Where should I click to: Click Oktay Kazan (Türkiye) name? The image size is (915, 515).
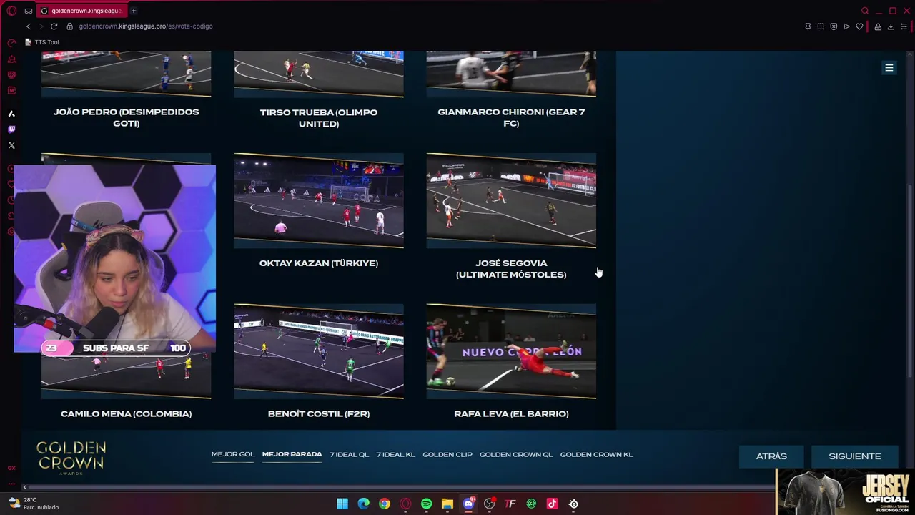coord(319,263)
